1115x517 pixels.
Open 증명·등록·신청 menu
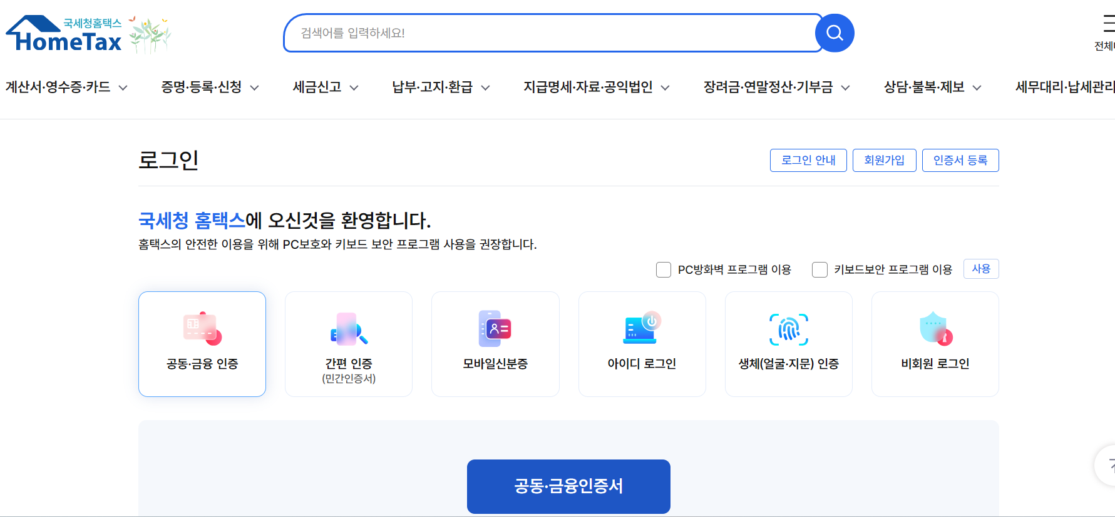[x=202, y=87]
